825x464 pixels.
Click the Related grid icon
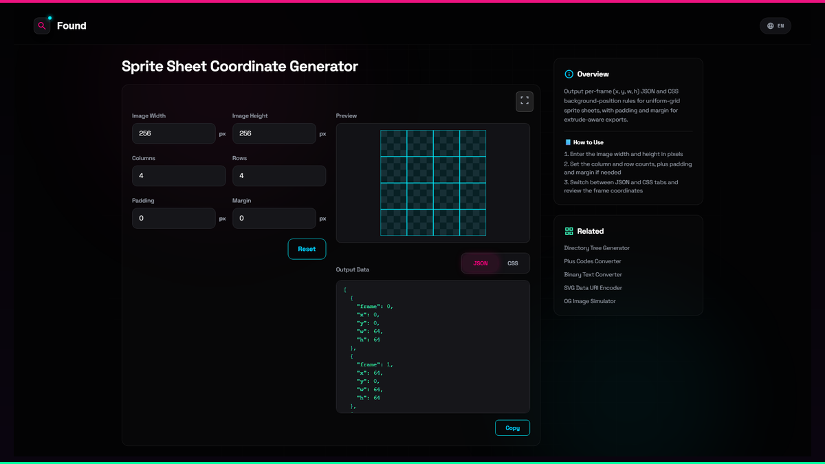(569, 232)
